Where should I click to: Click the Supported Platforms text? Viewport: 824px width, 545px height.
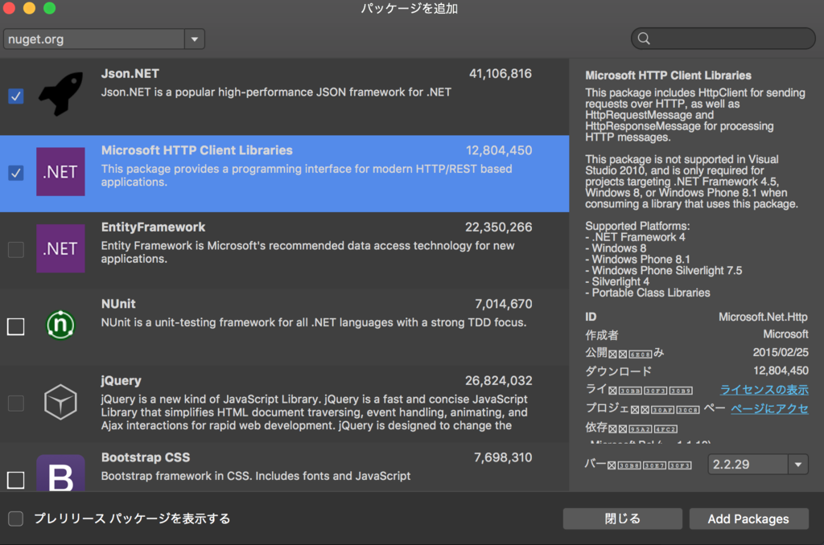(637, 226)
